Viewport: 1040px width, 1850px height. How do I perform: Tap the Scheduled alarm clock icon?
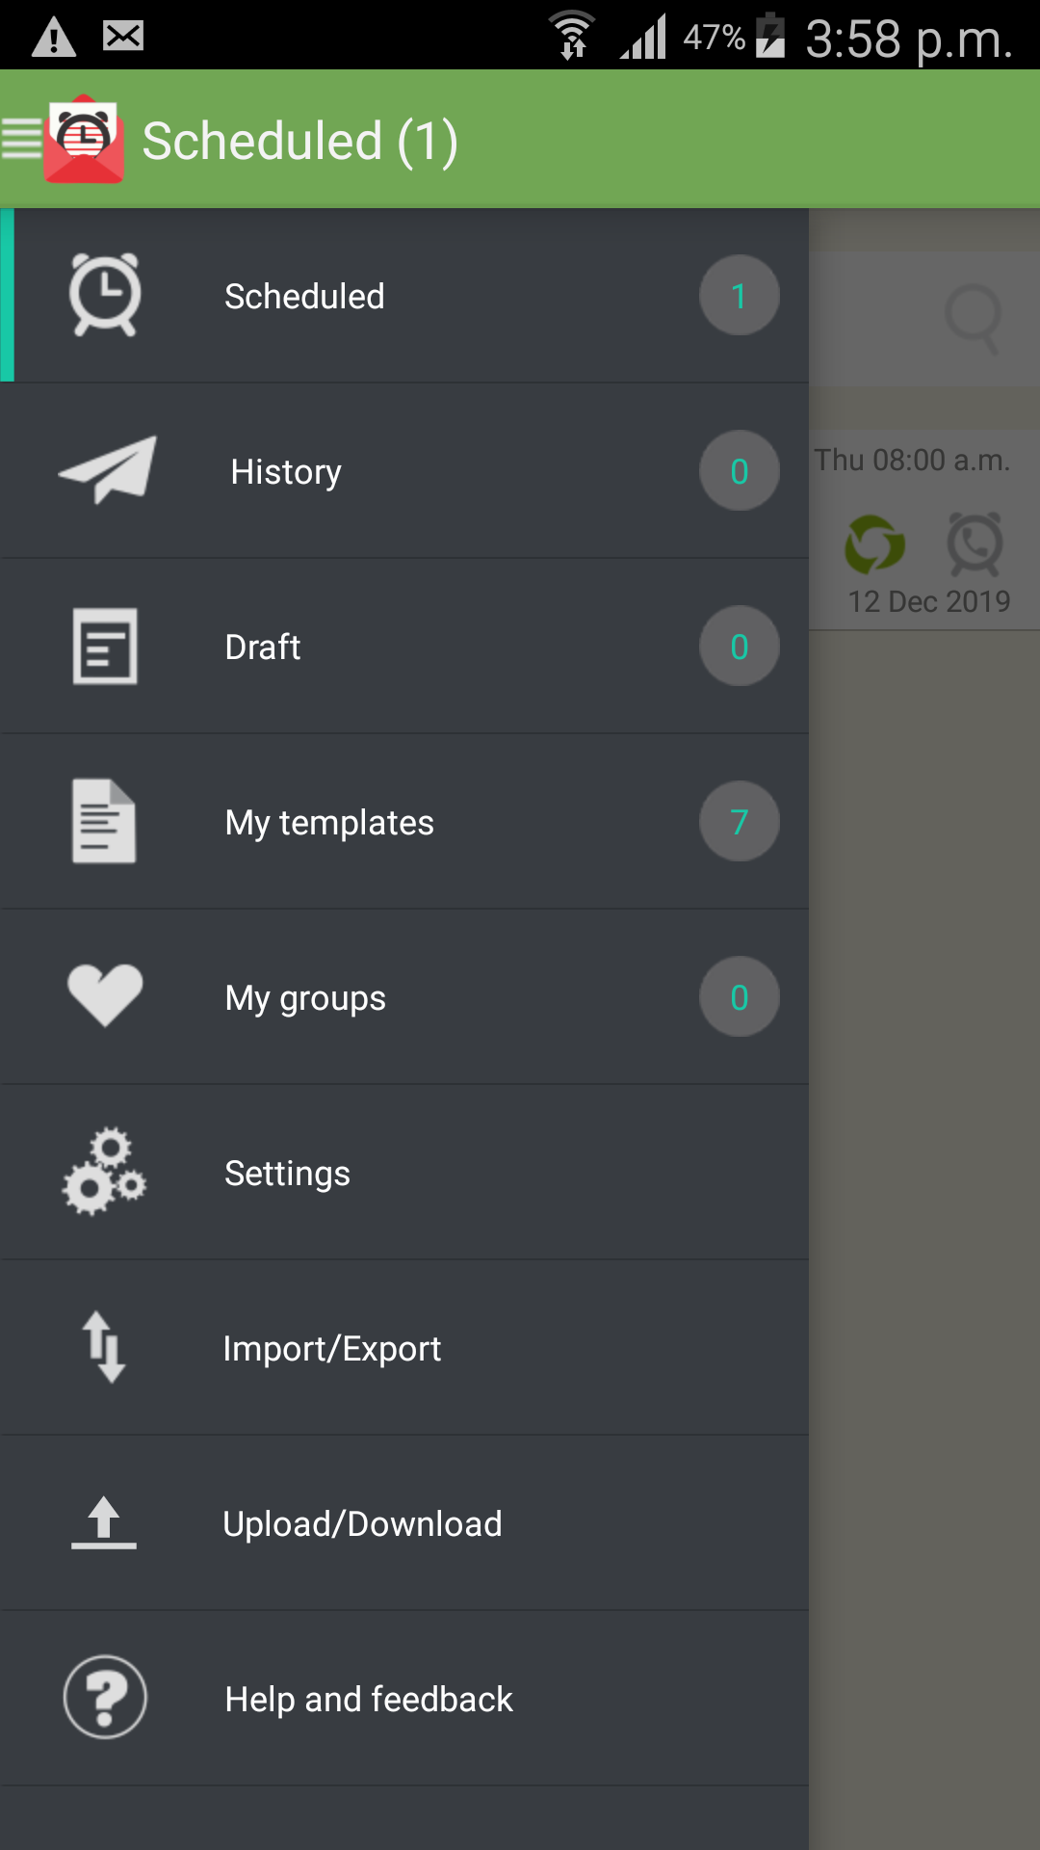(x=105, y=295)
